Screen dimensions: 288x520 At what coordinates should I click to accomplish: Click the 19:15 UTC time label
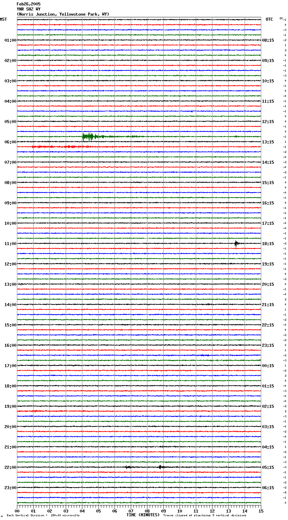point(268,264)
